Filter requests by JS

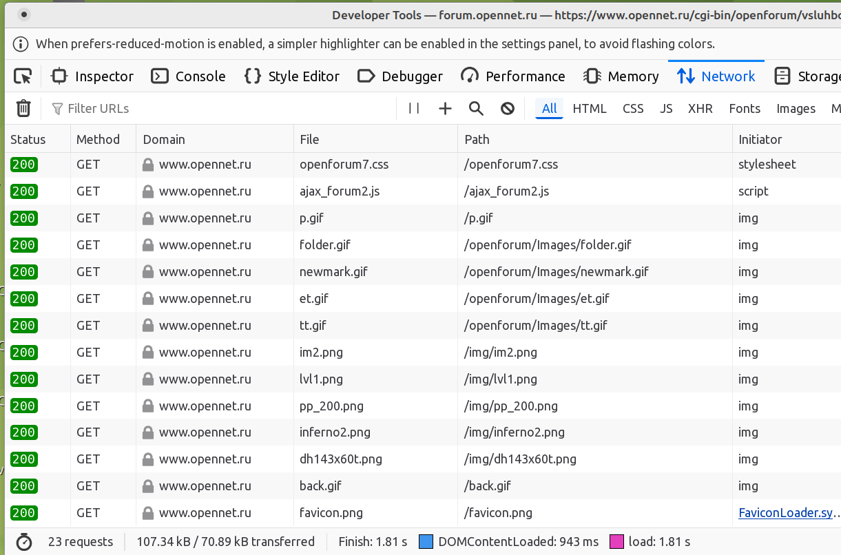point(666,109)
